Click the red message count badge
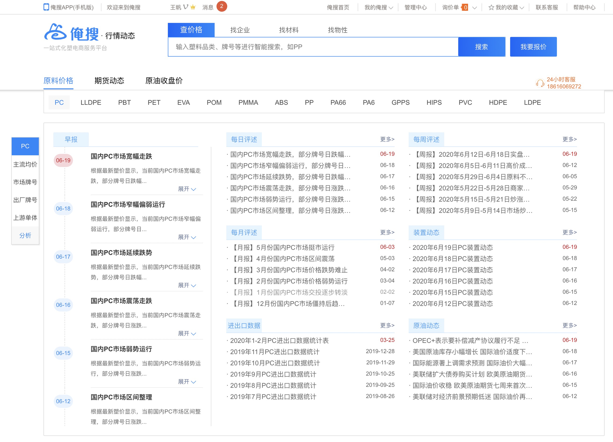This screenshot has width=613, height=442. tap(222, 6)
